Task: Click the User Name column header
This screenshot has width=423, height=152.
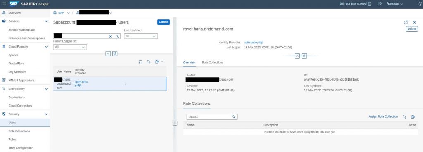Action: (x=64, y=71)
